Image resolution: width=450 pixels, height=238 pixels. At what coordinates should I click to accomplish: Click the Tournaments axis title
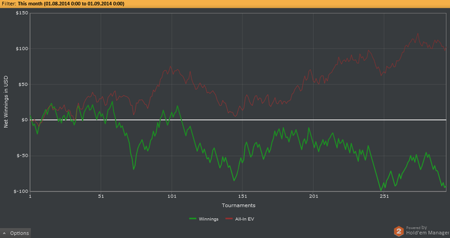tap(239, 205)
